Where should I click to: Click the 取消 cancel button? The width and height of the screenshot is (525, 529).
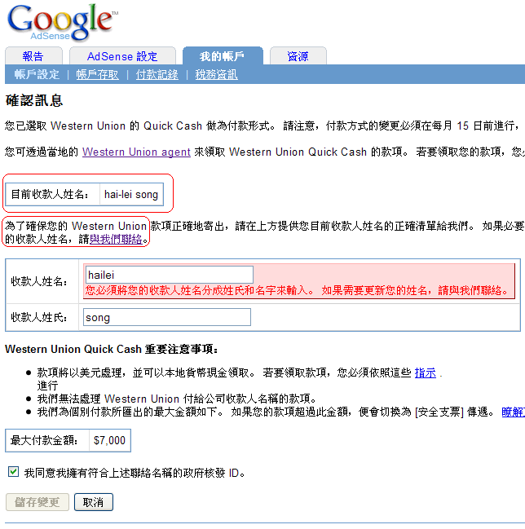pos(94,502)
